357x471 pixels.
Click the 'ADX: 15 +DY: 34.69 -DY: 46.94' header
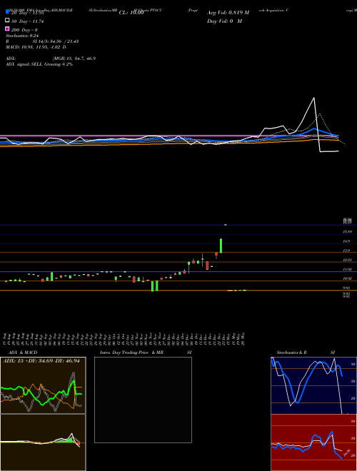click(x=41, y=360)
